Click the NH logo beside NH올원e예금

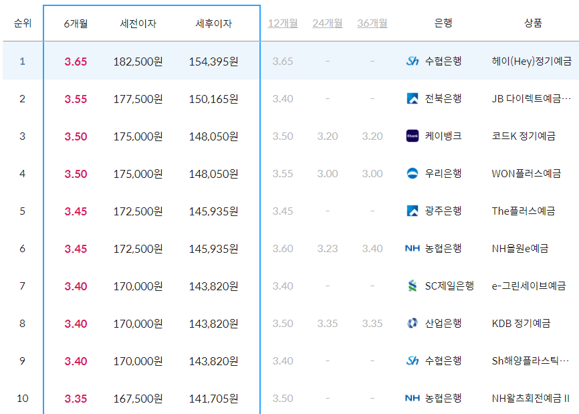[x=412, y=248]
